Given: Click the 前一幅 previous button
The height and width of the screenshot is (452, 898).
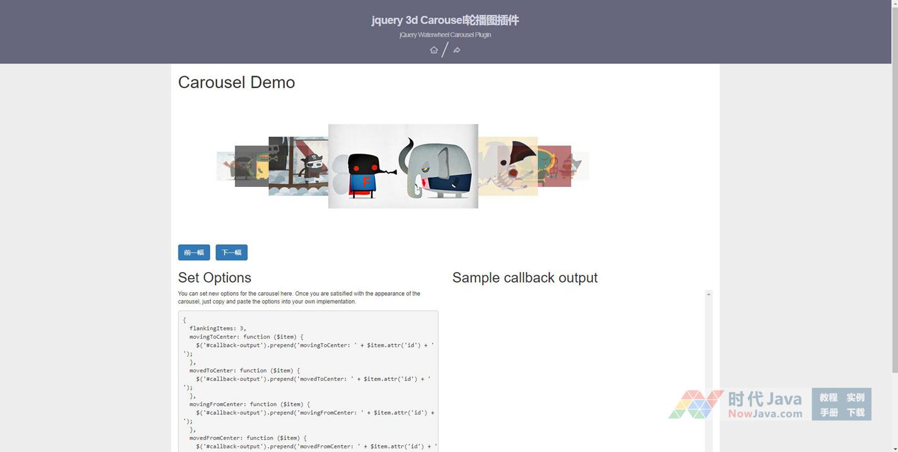Looking at the screenshot, I should (x=193, y=252).
